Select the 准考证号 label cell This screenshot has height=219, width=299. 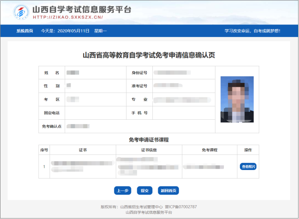click(x=139, y=86)
